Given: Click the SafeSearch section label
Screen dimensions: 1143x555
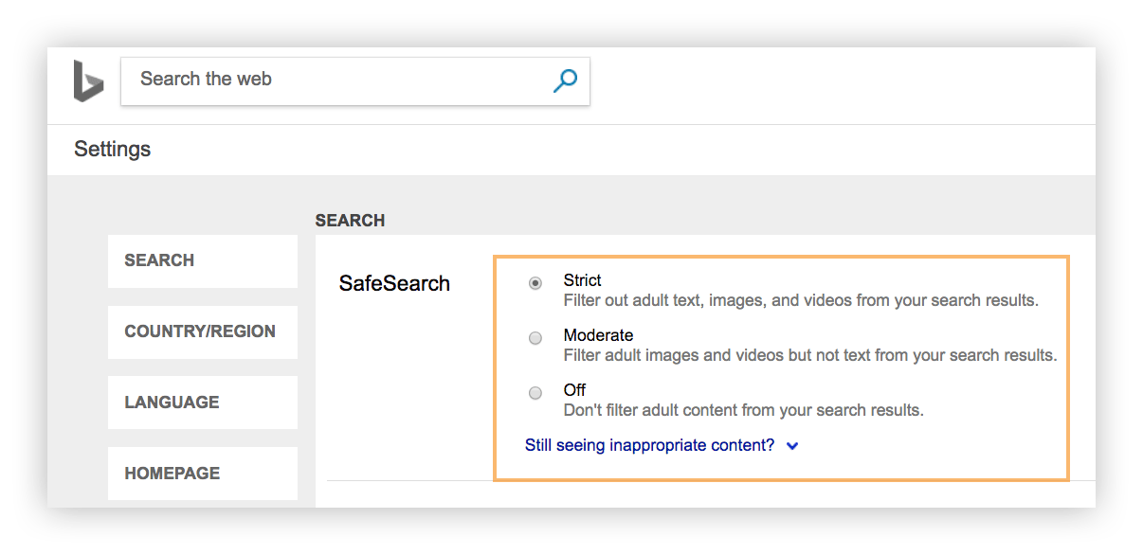Looking at the screenshot, I should pos(394,283).
